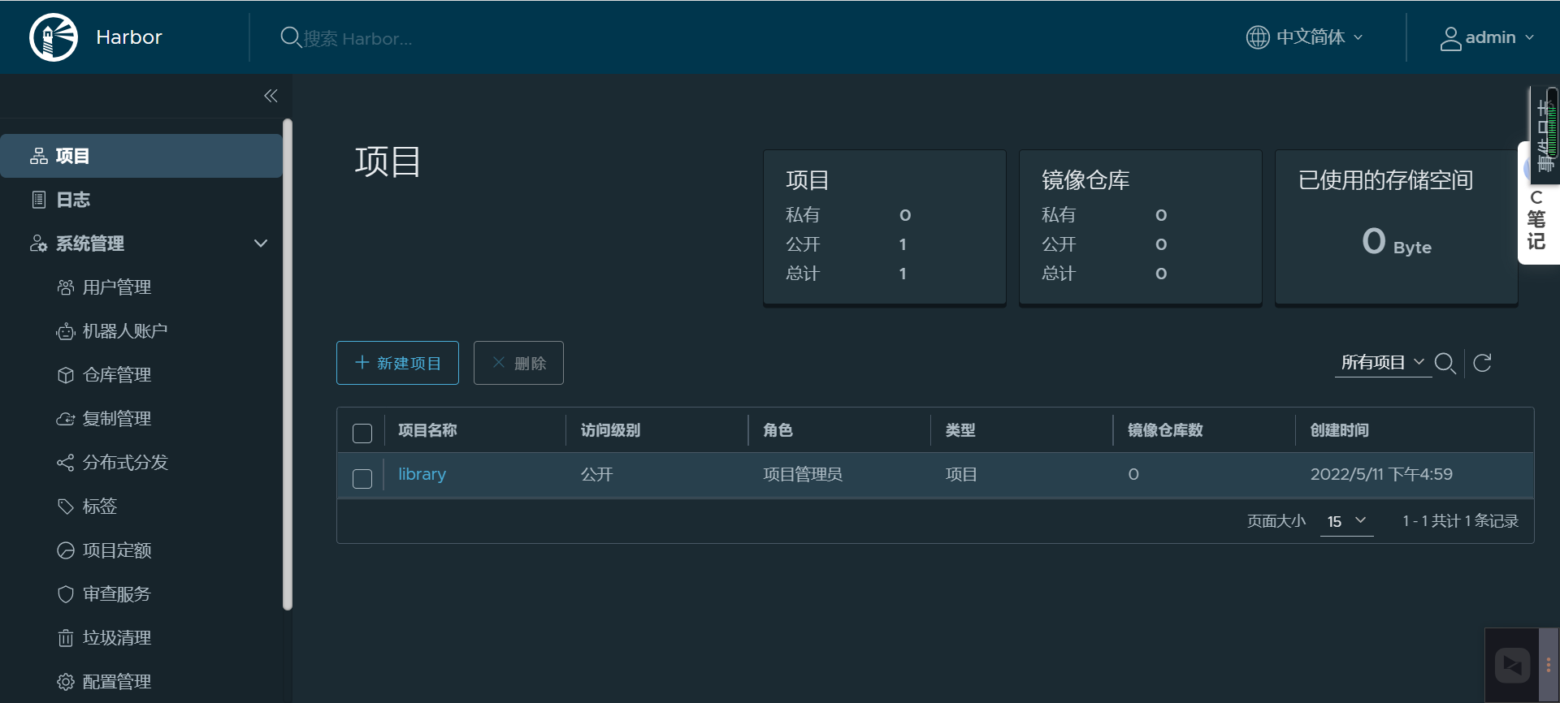Click the sidebar vertical scrollbar

tap(287, 364)
